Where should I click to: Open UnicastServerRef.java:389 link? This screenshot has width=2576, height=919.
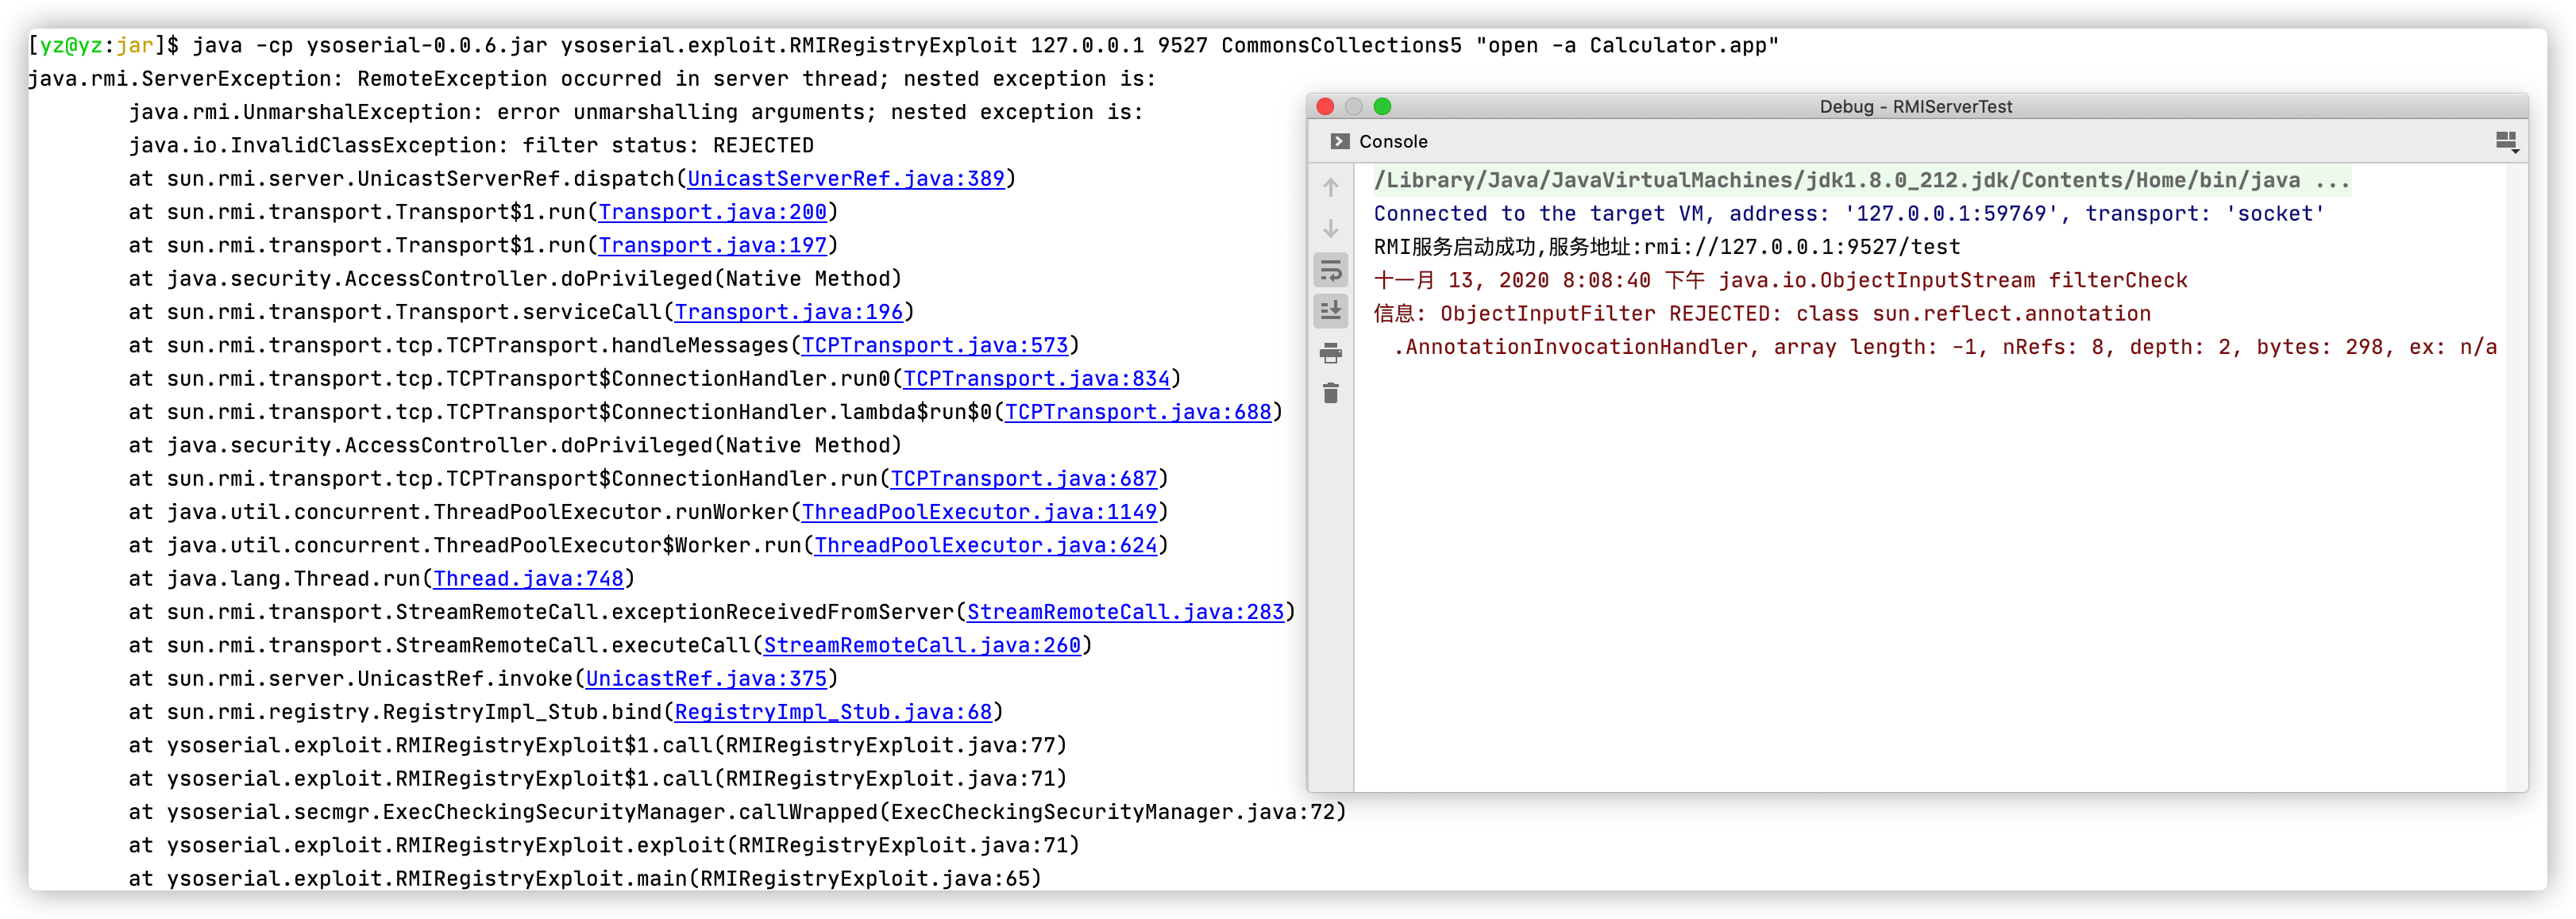(x=845, y=179)
